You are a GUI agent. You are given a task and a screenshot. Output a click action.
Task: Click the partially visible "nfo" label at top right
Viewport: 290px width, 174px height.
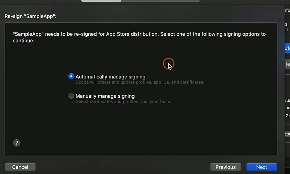[287, 10]
